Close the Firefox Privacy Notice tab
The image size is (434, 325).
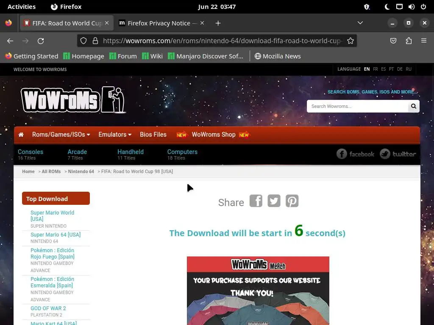202,23
